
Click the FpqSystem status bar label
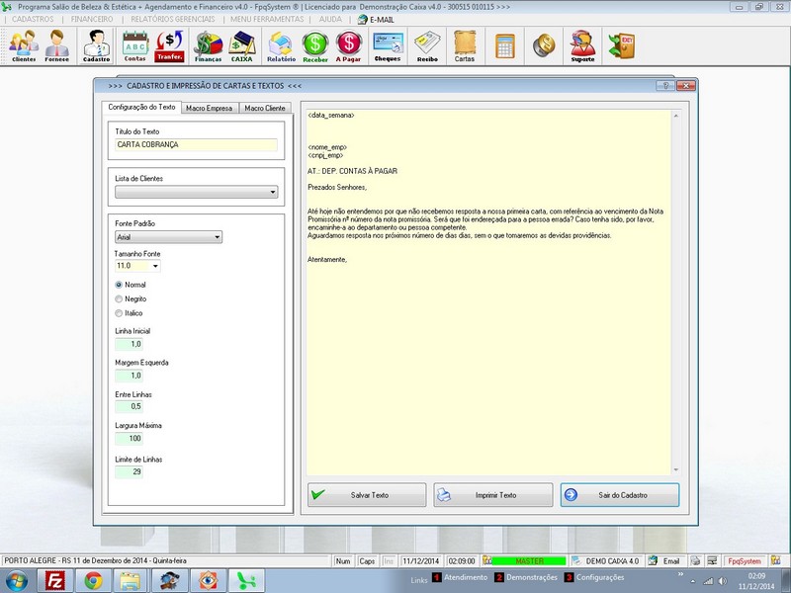tap(745, 560)
